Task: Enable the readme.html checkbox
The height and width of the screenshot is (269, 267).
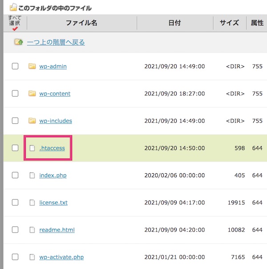Action: [15, 230]
